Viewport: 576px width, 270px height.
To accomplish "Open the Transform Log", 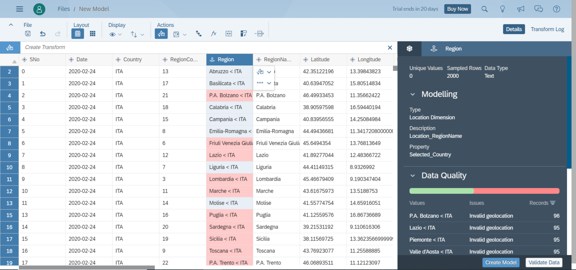I will tap(547, 29).
